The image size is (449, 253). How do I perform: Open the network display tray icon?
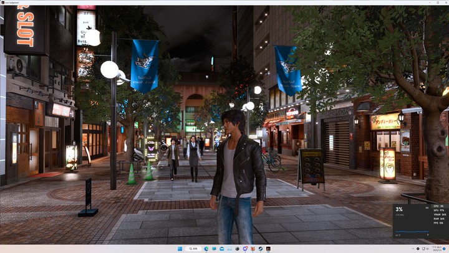423,249
